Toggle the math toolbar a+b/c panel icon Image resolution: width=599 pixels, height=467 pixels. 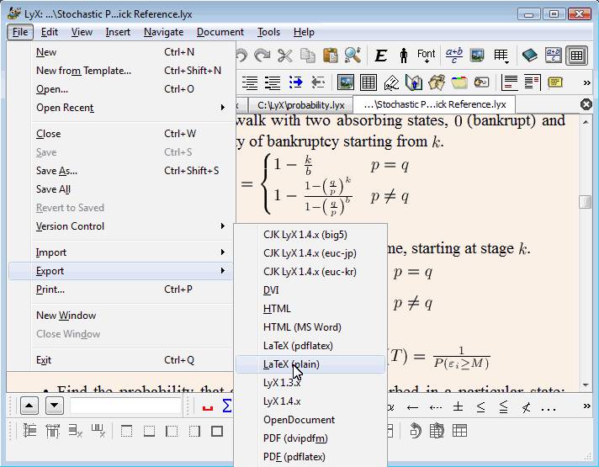554,56
